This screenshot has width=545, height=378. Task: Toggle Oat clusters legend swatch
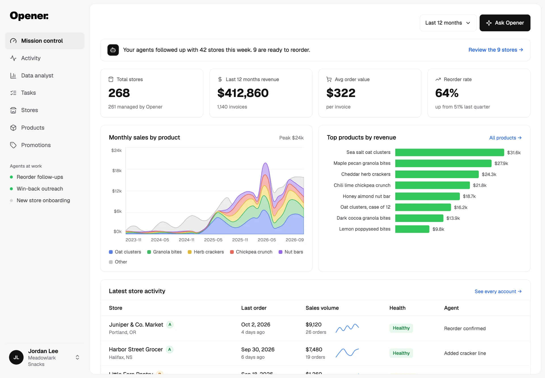tap(111, 252)
